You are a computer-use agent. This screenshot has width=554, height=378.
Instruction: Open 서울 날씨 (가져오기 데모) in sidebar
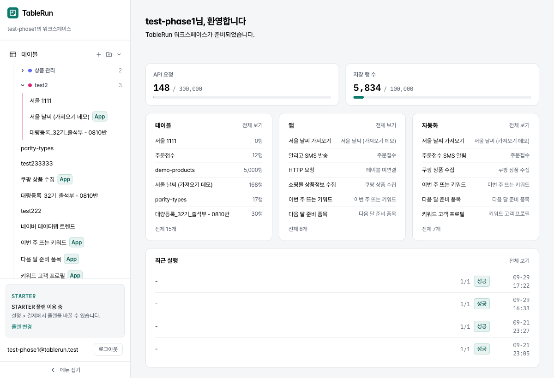click(59, 117)
